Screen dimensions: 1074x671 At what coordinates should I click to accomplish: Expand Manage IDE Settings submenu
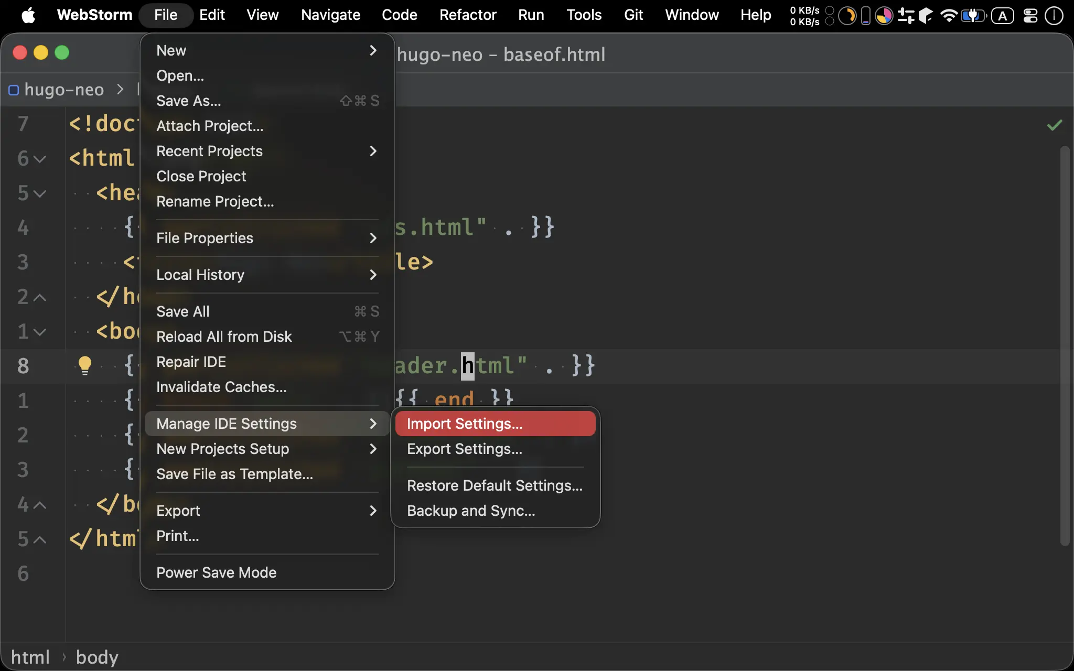tap(267, 424)
